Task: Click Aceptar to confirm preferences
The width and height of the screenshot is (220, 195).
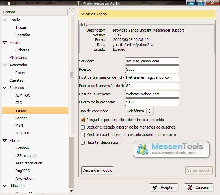Action: (x=163, y=187)
